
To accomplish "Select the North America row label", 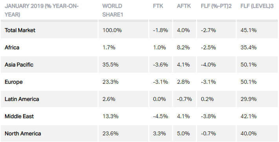I will click(23, 133).
